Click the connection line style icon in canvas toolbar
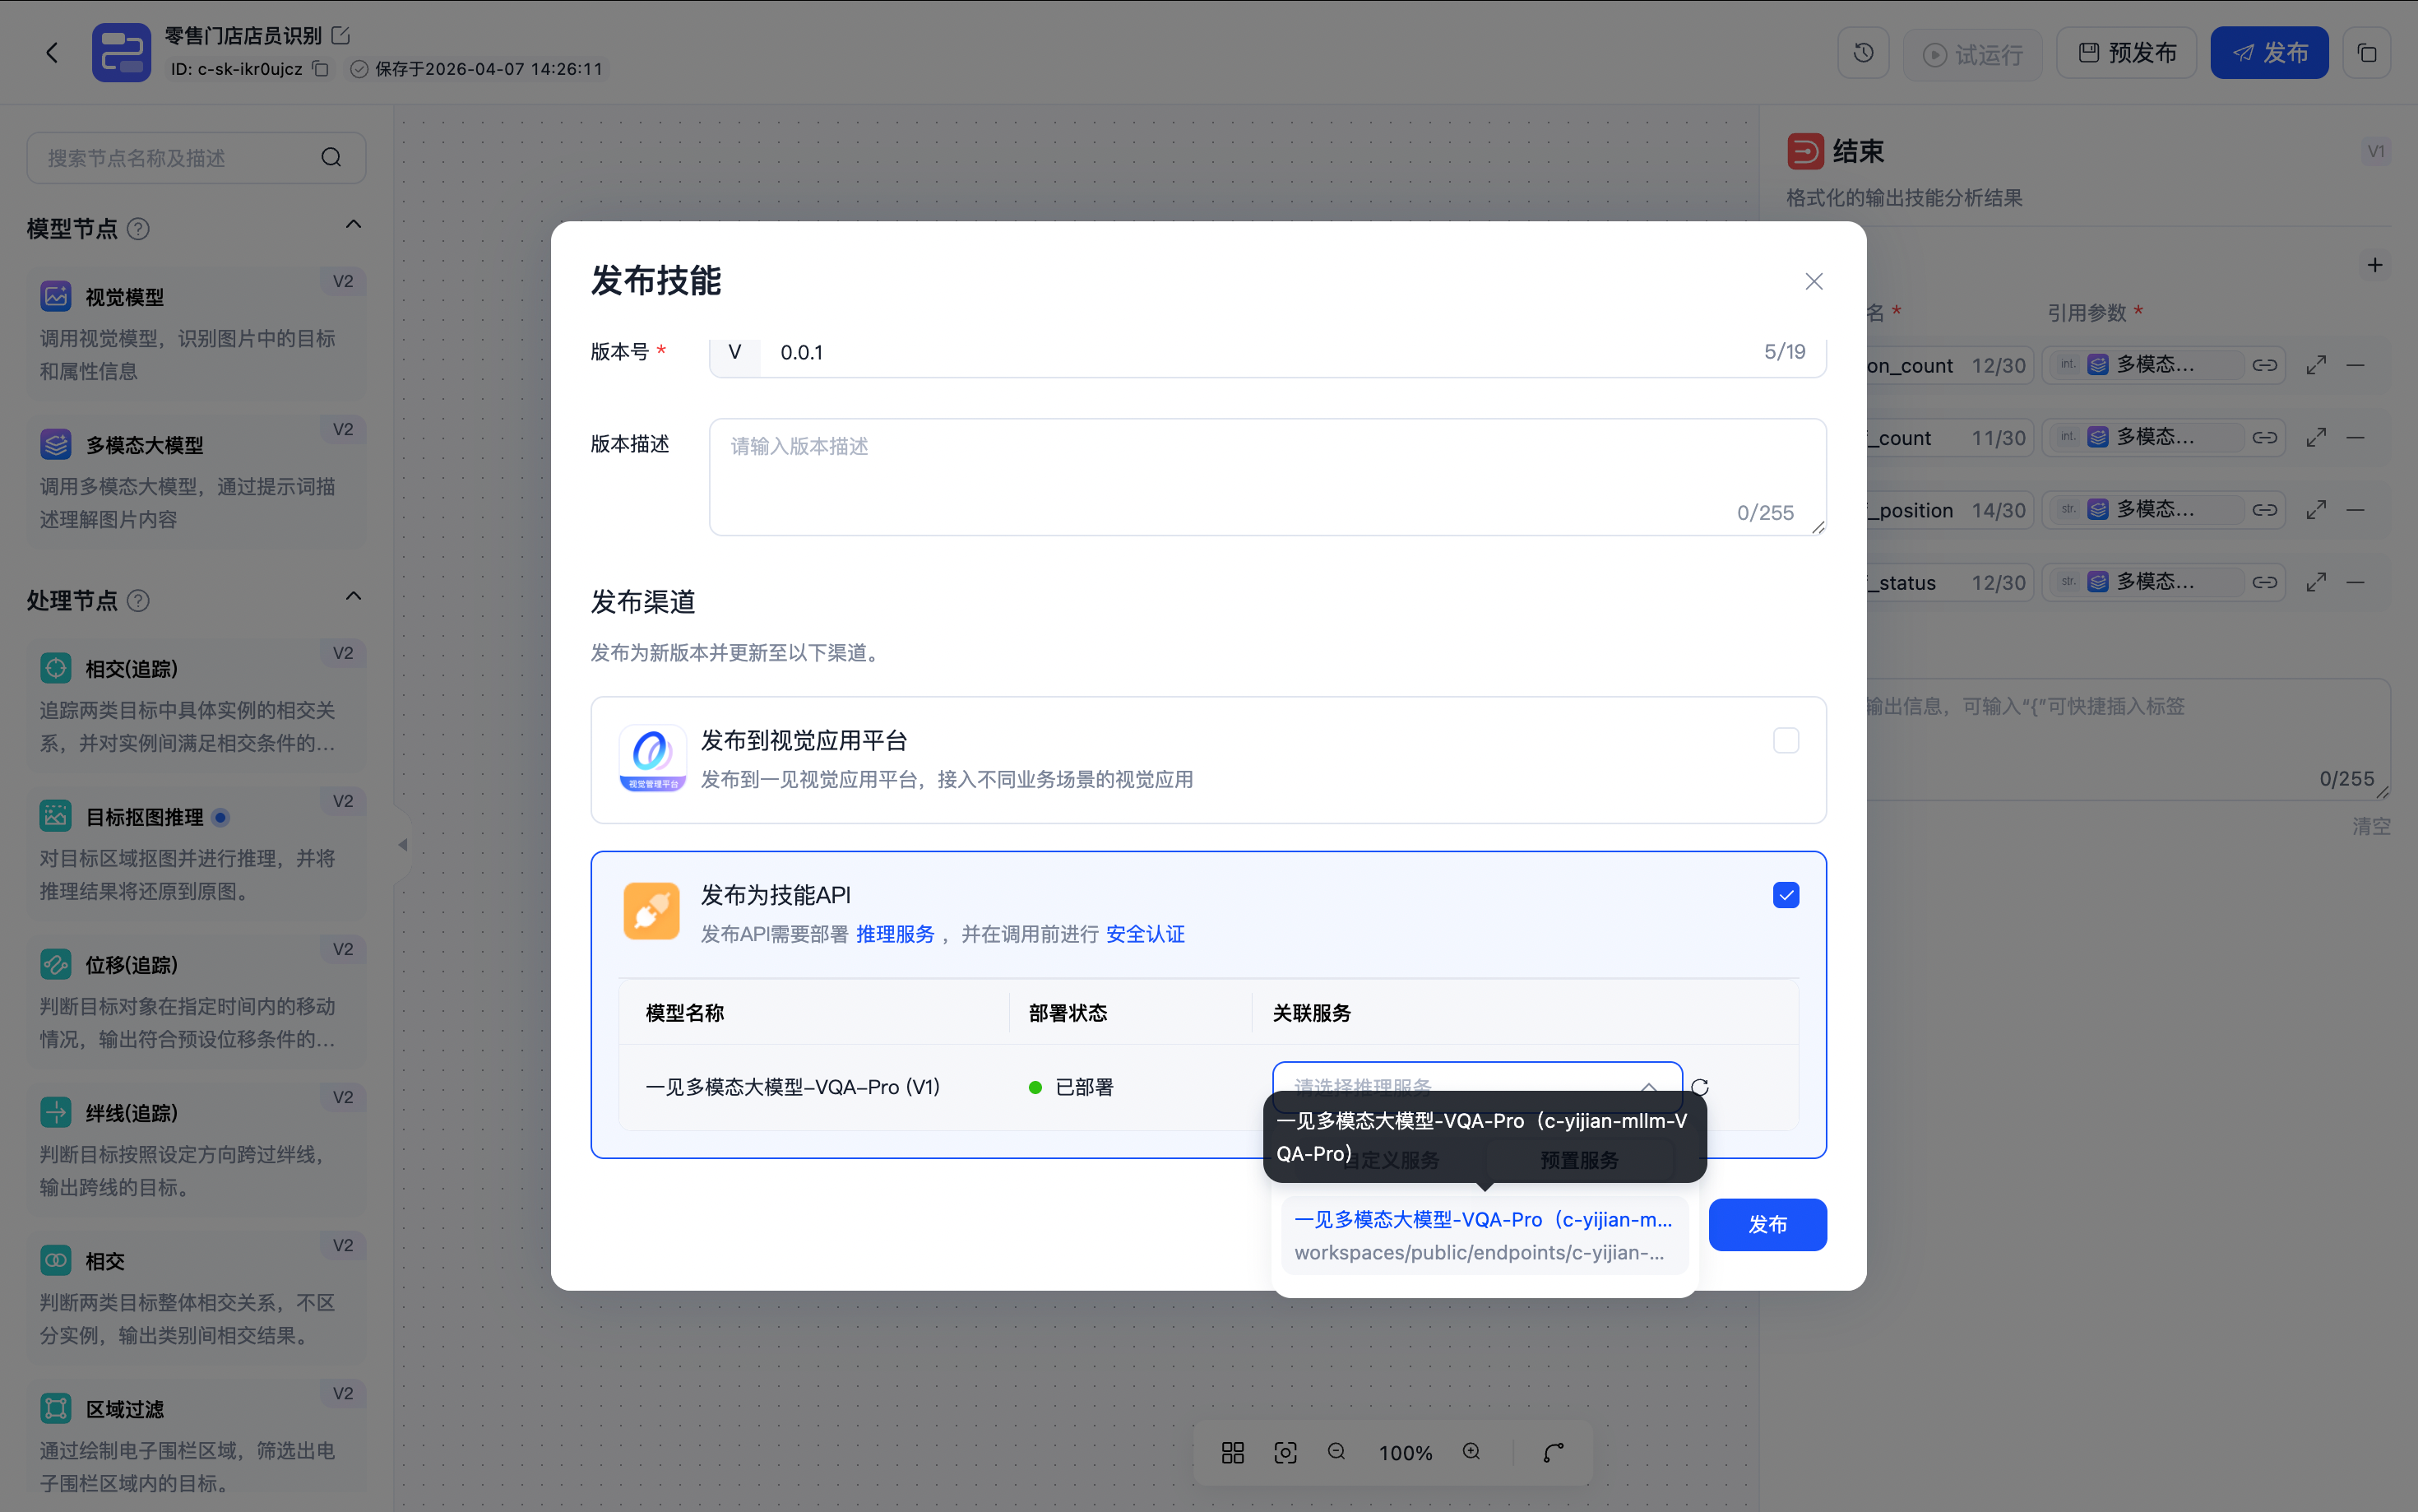 pos(1554,1452)
